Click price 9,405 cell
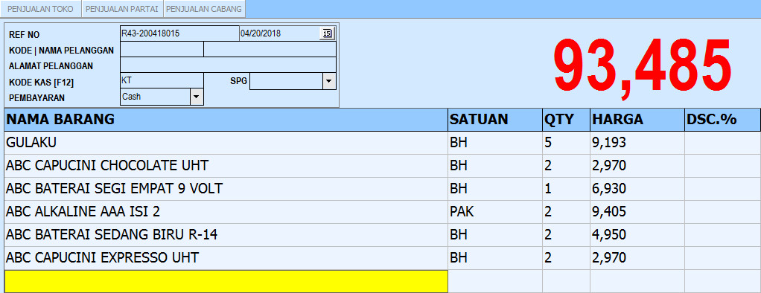 [x=637, y=212]
